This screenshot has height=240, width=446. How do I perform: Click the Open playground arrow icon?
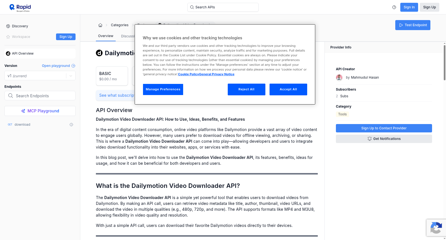[x=73, y=66]
